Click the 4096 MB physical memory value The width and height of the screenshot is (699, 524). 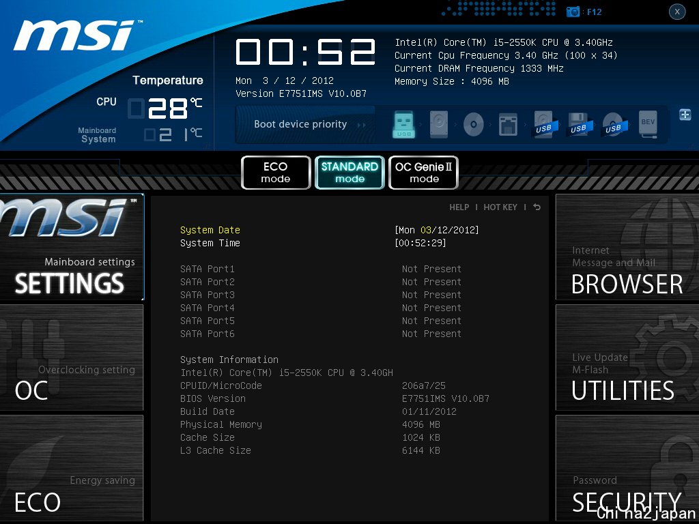click(x=420, y=424)
